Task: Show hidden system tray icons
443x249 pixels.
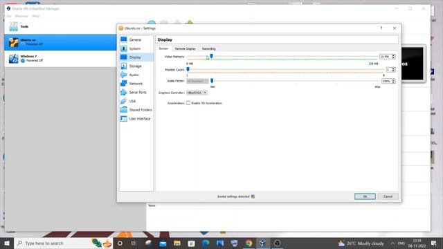Action: (x=392, y=243)
